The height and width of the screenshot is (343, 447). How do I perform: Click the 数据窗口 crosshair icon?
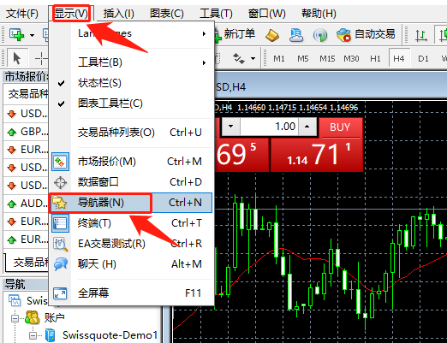point(60,182)
